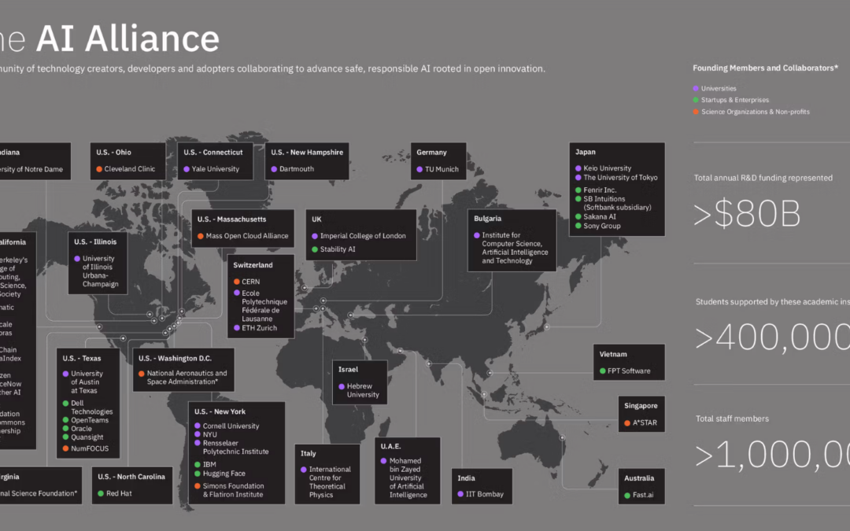850x531 pixels.
Task: Select "Hebrew University" in the Israel box
Action: pyautogui.click(x=363, y=390)
